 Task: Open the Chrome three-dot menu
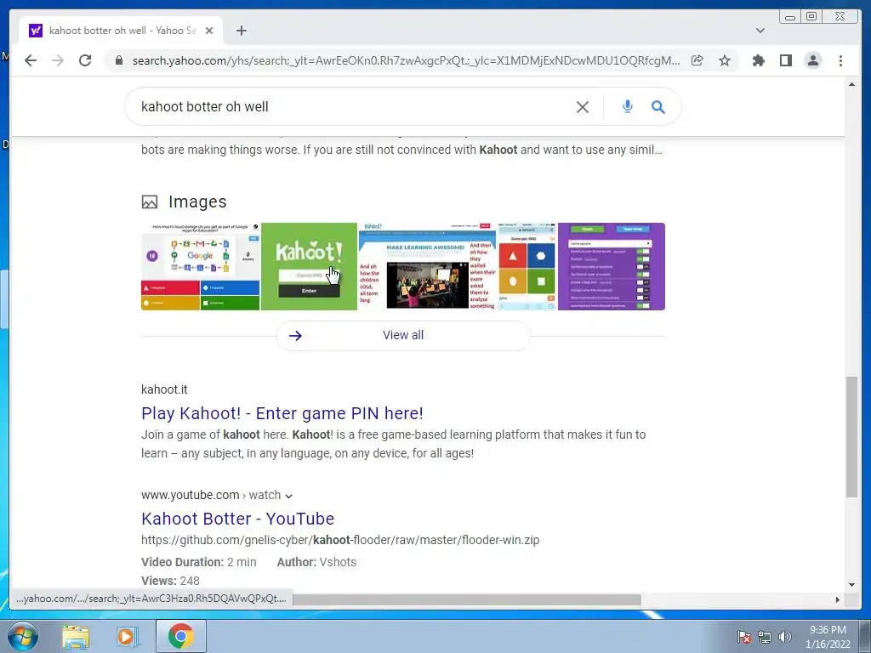click(840, 60)
